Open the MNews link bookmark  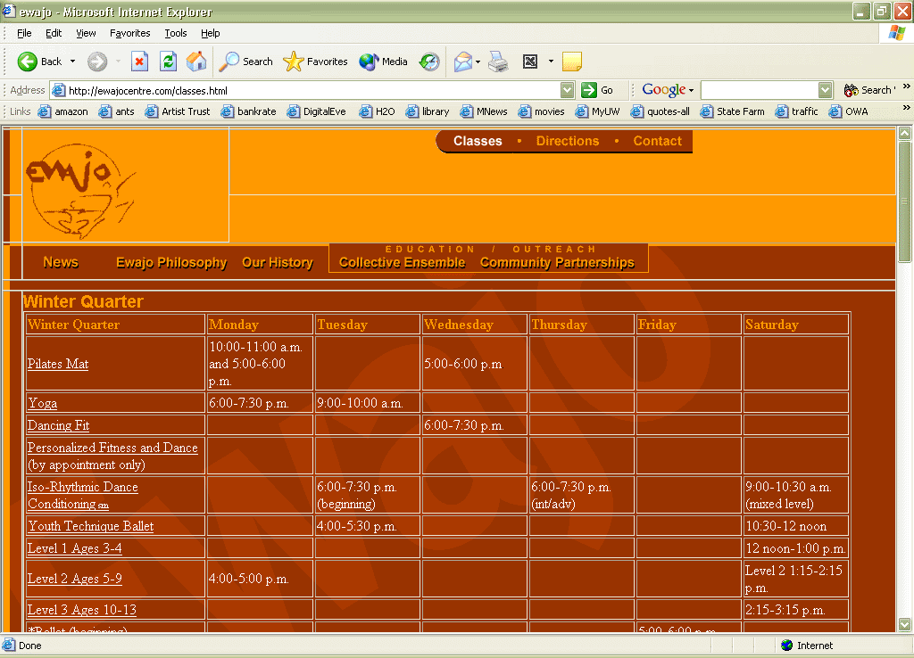point(483,111)
